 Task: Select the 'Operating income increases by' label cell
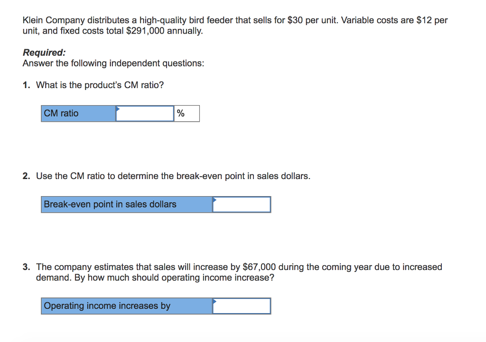click(x=127, y=306)
